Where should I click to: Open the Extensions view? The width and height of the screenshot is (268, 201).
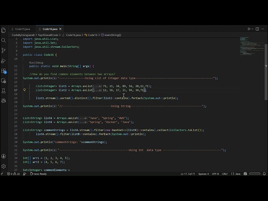(x=3, y=71)
